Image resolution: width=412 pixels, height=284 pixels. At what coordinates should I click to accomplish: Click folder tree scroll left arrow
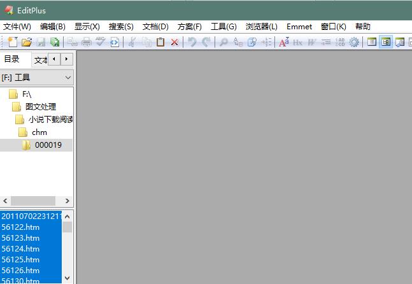(x=5, y=201)
